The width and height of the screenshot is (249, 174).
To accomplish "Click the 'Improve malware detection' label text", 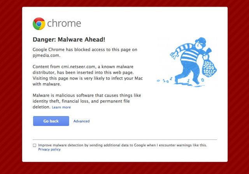I will 123,145.
